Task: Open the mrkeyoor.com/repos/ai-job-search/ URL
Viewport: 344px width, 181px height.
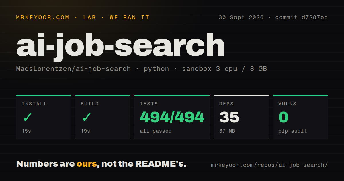Action: [269, 165]
